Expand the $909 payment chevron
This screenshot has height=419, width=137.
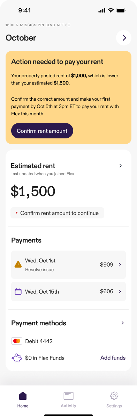click(120, 265)
